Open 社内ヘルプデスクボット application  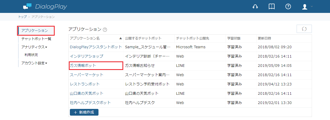[x=90, y=103]
